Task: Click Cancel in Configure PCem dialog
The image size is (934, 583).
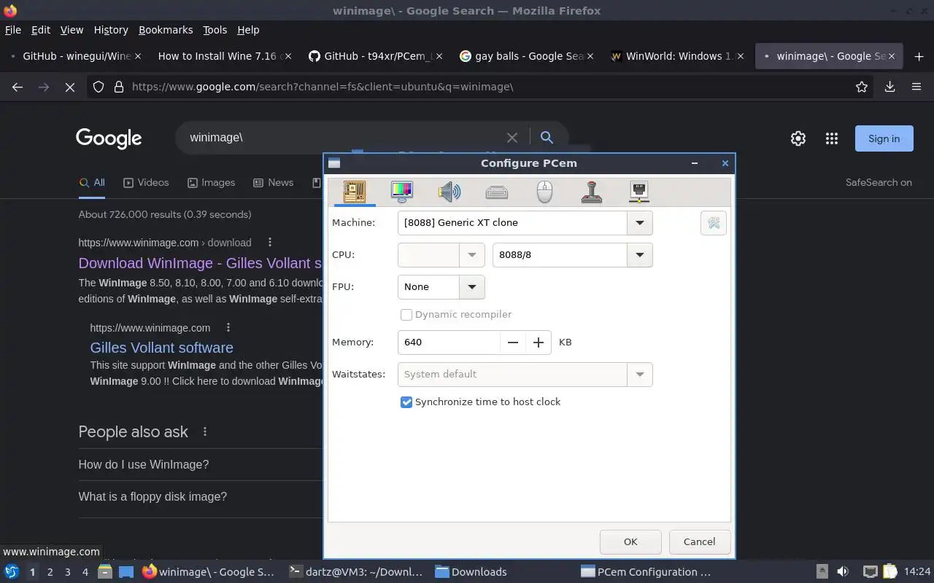Action: 699,541
